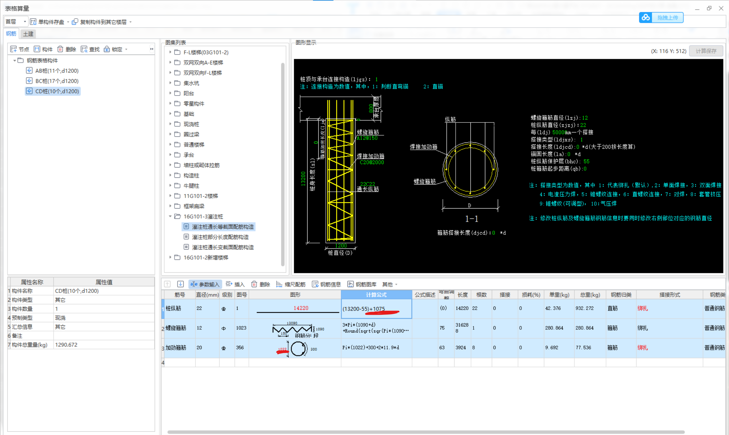This screenshot has width=729, height=435.
Task: Click the 构件 component toolbar icon
Action: [x=37, y=49]
